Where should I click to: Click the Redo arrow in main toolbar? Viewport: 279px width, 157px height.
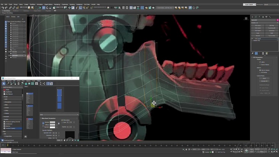tap(6, 8)
